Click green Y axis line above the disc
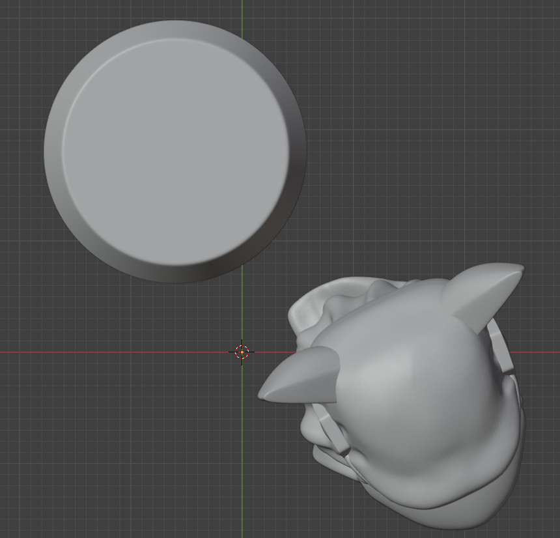This screenshot has width=560, height=538. (242, 10)
